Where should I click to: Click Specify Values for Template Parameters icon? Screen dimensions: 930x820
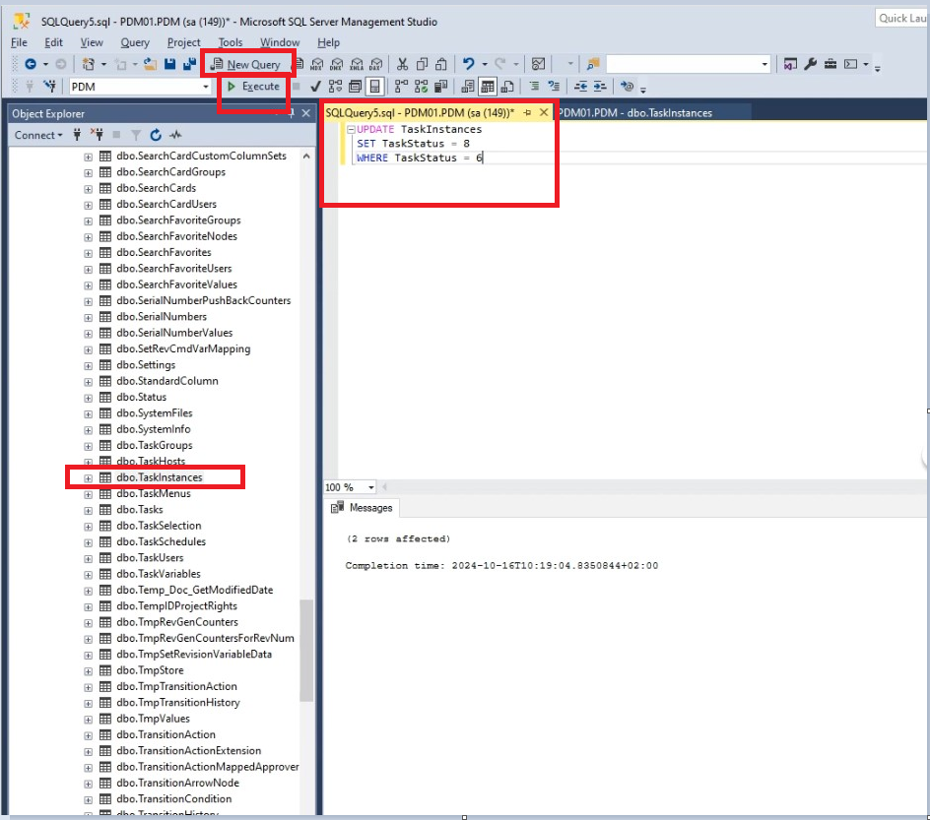coord(627,87)
